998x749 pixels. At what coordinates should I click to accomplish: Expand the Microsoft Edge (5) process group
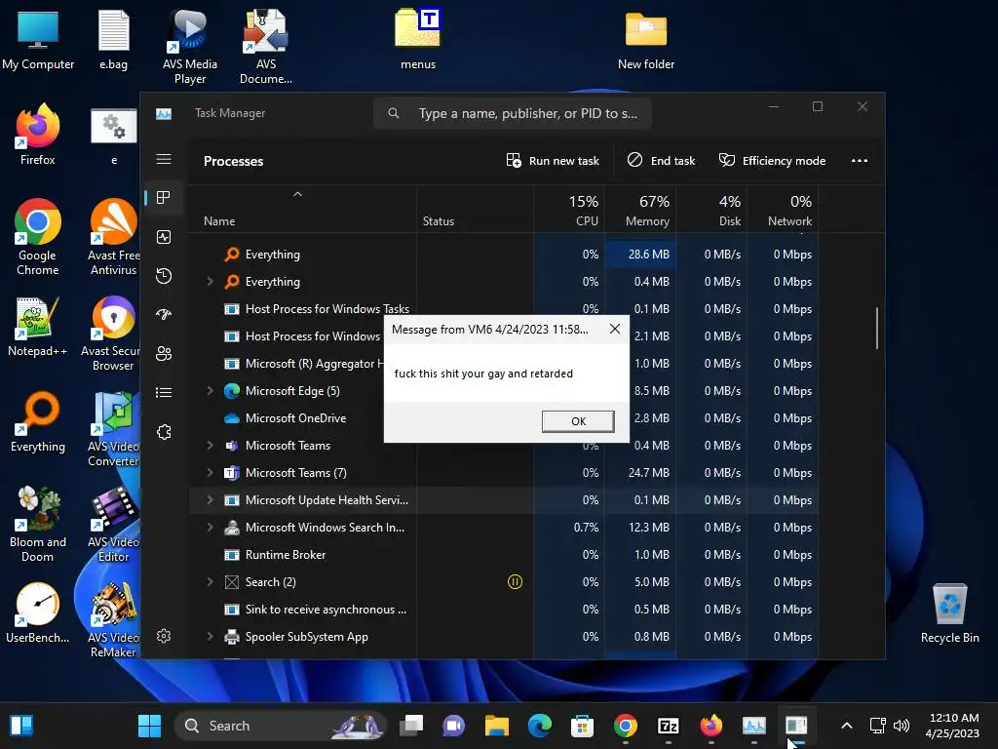(210, 390)
